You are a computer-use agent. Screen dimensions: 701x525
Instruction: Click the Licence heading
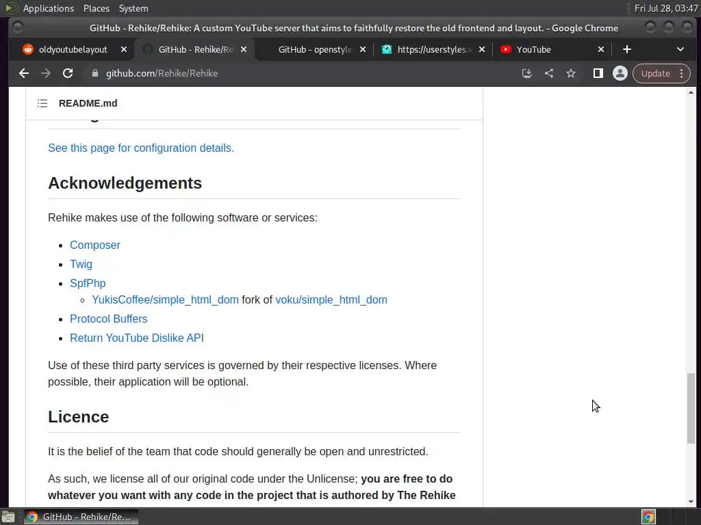(78, 416)
